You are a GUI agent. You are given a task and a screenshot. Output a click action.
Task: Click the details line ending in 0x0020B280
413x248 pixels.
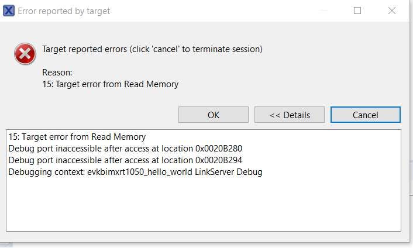[x=125, y=149]
